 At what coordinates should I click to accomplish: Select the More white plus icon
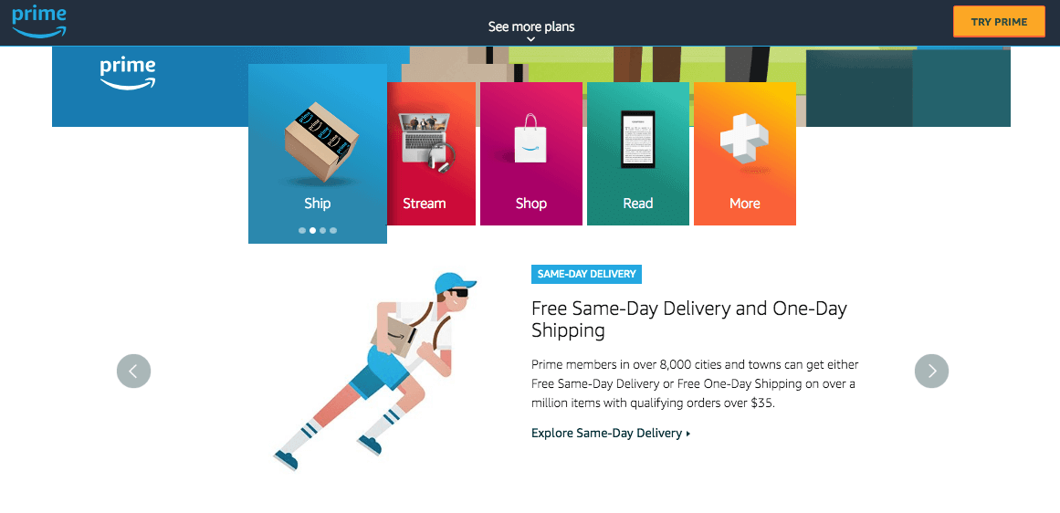743,135
